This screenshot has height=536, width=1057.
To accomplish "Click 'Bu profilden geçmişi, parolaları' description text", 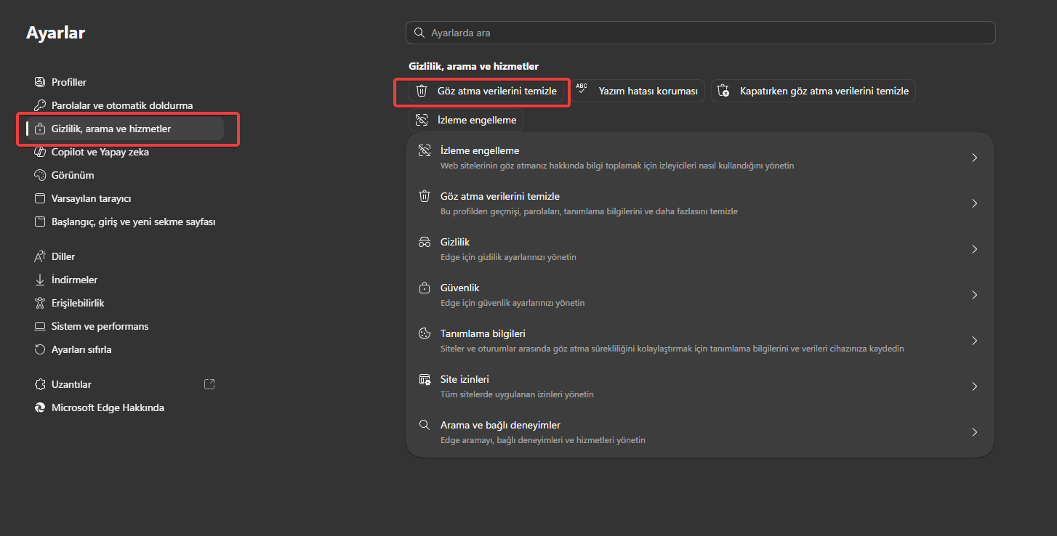I will 589,211.
